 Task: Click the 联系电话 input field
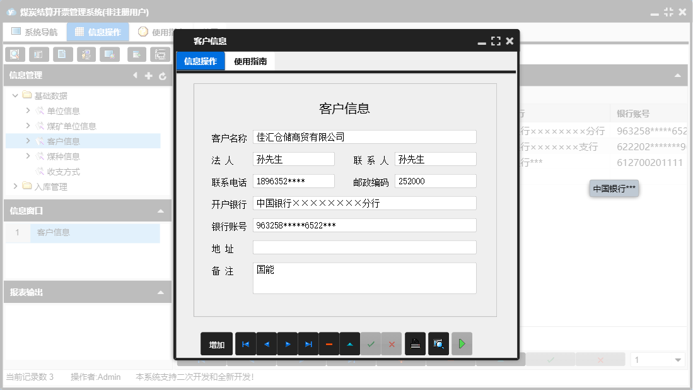pyautogui.click(x=294, y=181)
